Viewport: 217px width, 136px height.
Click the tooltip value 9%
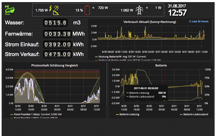click(164, 97)
